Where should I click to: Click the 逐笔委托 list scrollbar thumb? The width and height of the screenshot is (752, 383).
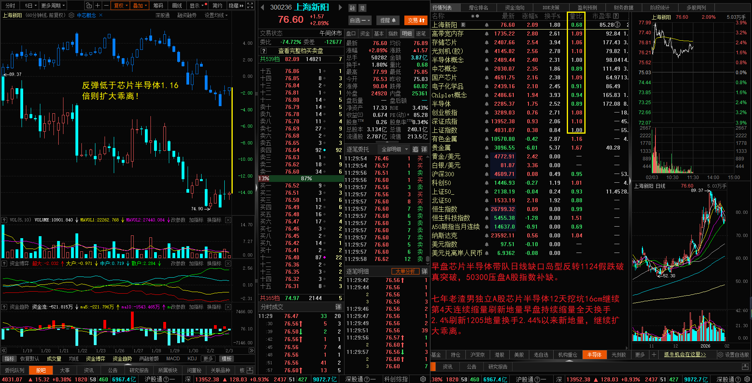(x=428, y=259)
